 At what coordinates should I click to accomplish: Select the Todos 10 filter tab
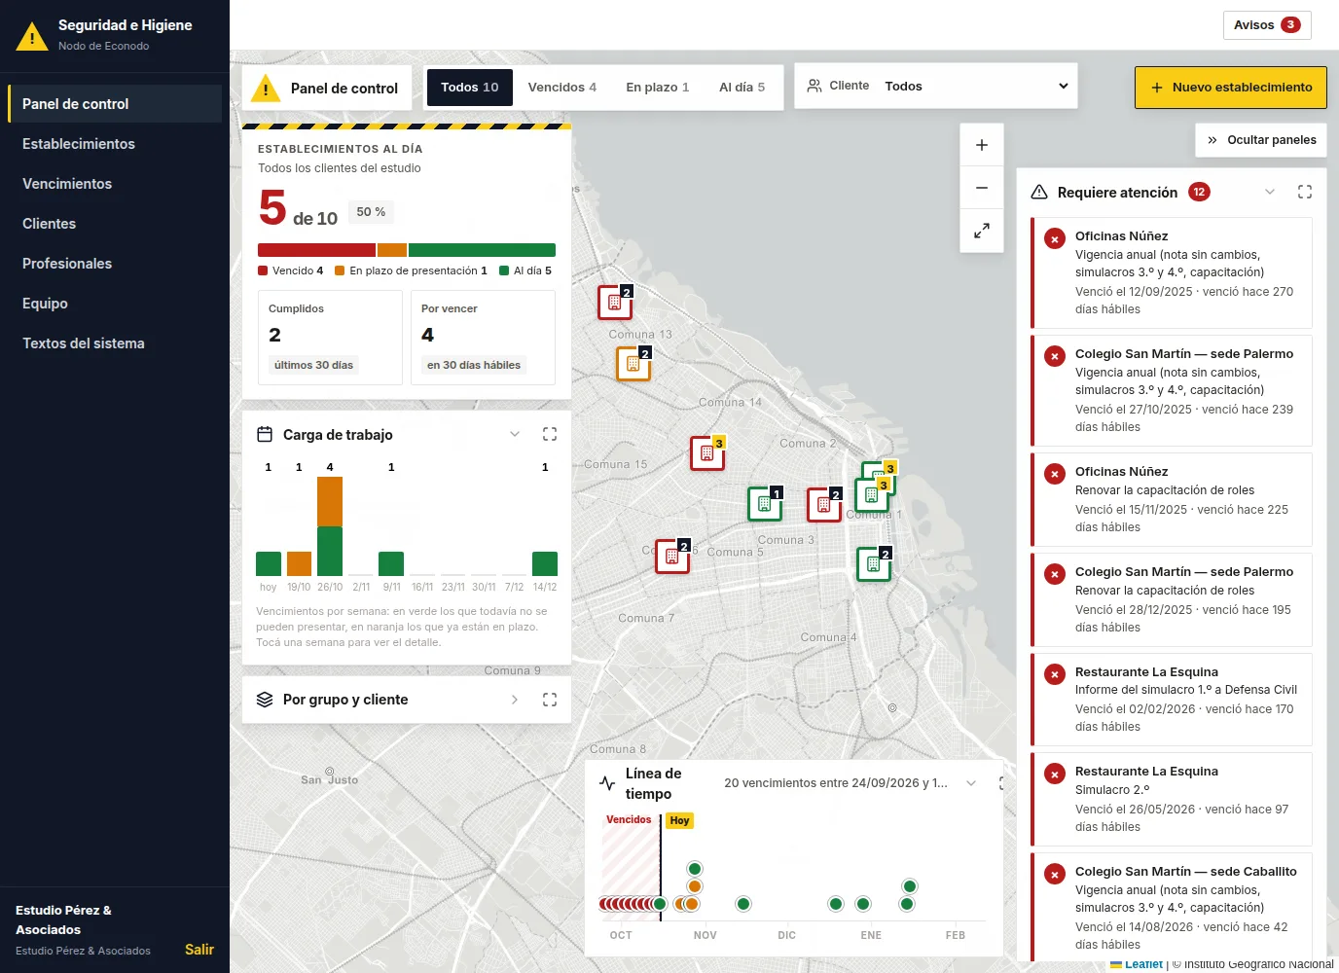coord(470,88)
